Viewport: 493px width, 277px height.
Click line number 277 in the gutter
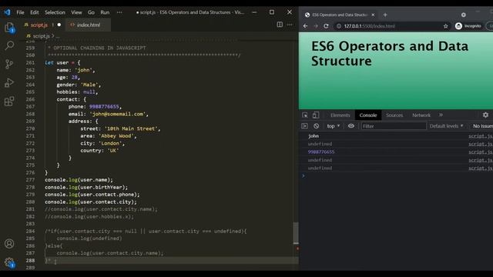31,180
